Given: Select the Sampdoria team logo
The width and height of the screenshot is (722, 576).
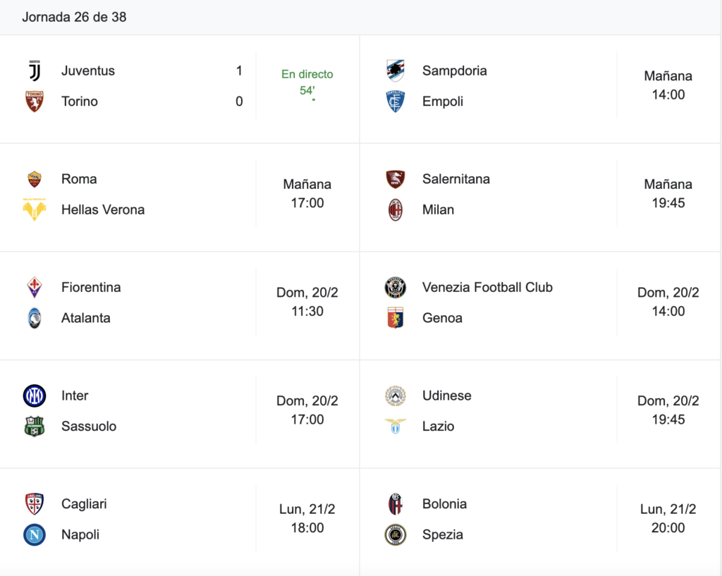Looking at the screenshot, I should click(x=396, y=71).
